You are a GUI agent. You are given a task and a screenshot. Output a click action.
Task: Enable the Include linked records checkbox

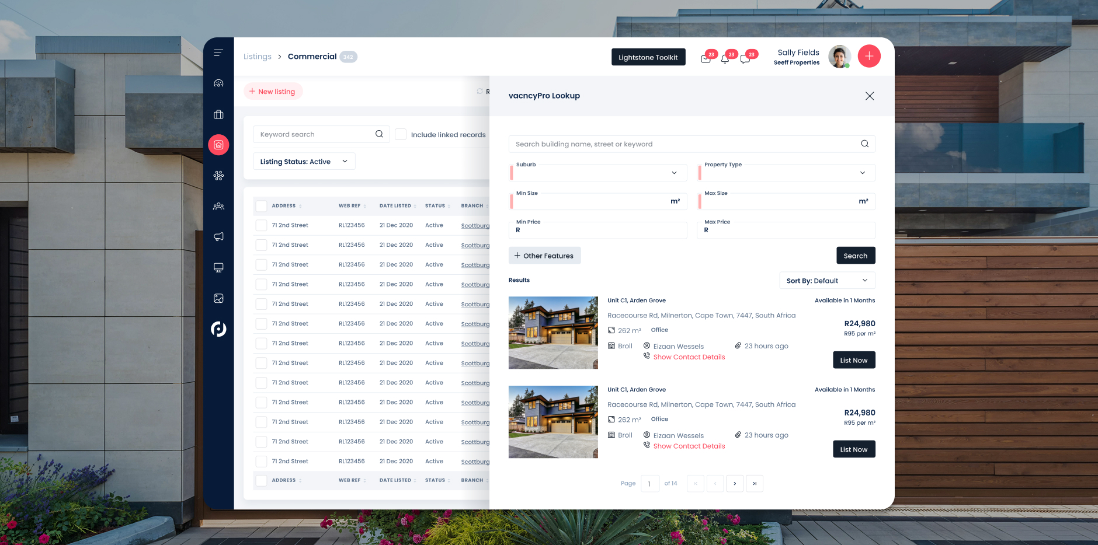pos(401,134)
